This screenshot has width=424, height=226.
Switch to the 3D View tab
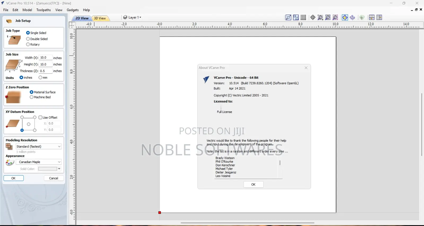tap(100, 18)
